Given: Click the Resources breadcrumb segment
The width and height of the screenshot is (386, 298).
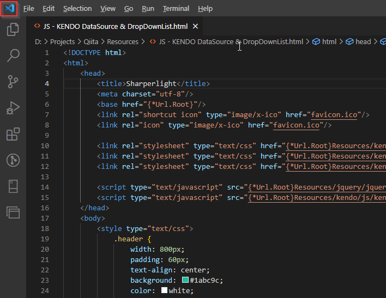Looking at the screenshot, I should [123, 42].
